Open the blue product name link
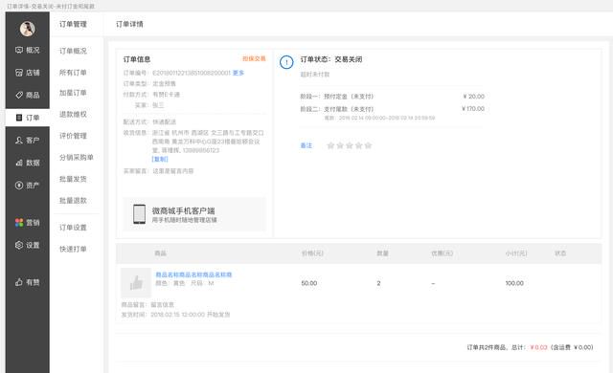The width and height of the screenshot is (613, 373). (193, 274)
